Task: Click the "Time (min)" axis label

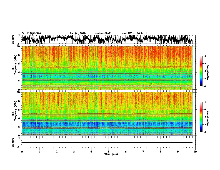Action: pos(111,154)
